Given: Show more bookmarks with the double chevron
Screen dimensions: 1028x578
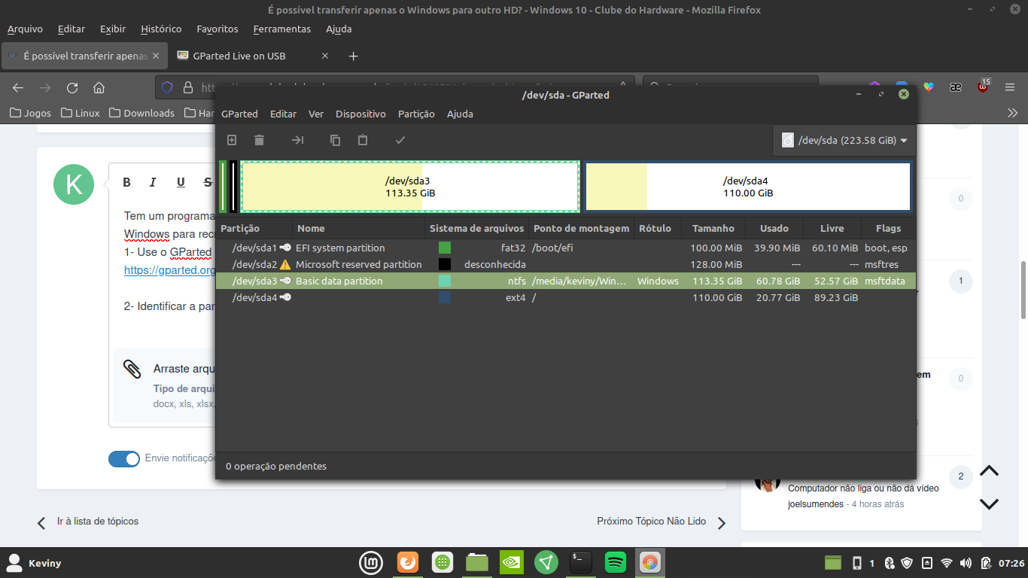Looking at the screenshot, I should coord(1013,113).
